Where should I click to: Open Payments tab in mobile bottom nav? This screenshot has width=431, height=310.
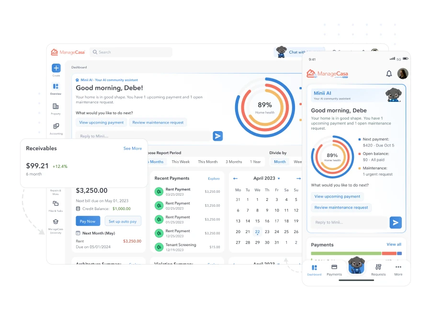click(x=334, y=270)
